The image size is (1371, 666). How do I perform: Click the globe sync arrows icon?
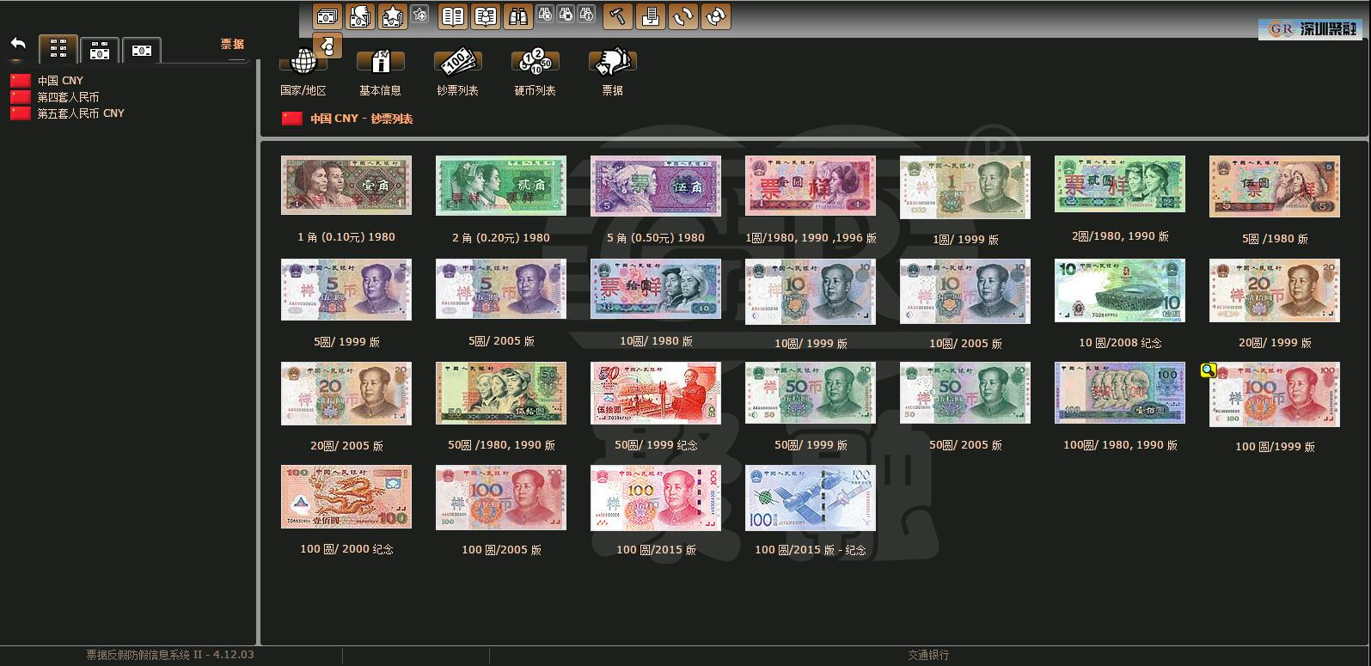(x=716, y=16)
